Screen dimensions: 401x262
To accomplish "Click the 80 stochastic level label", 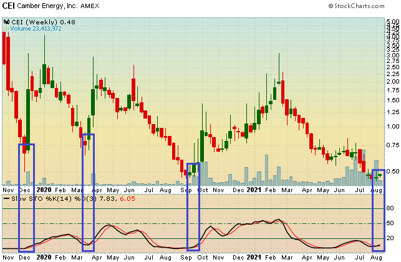I will pyautogui.click(x=390, y=208).
